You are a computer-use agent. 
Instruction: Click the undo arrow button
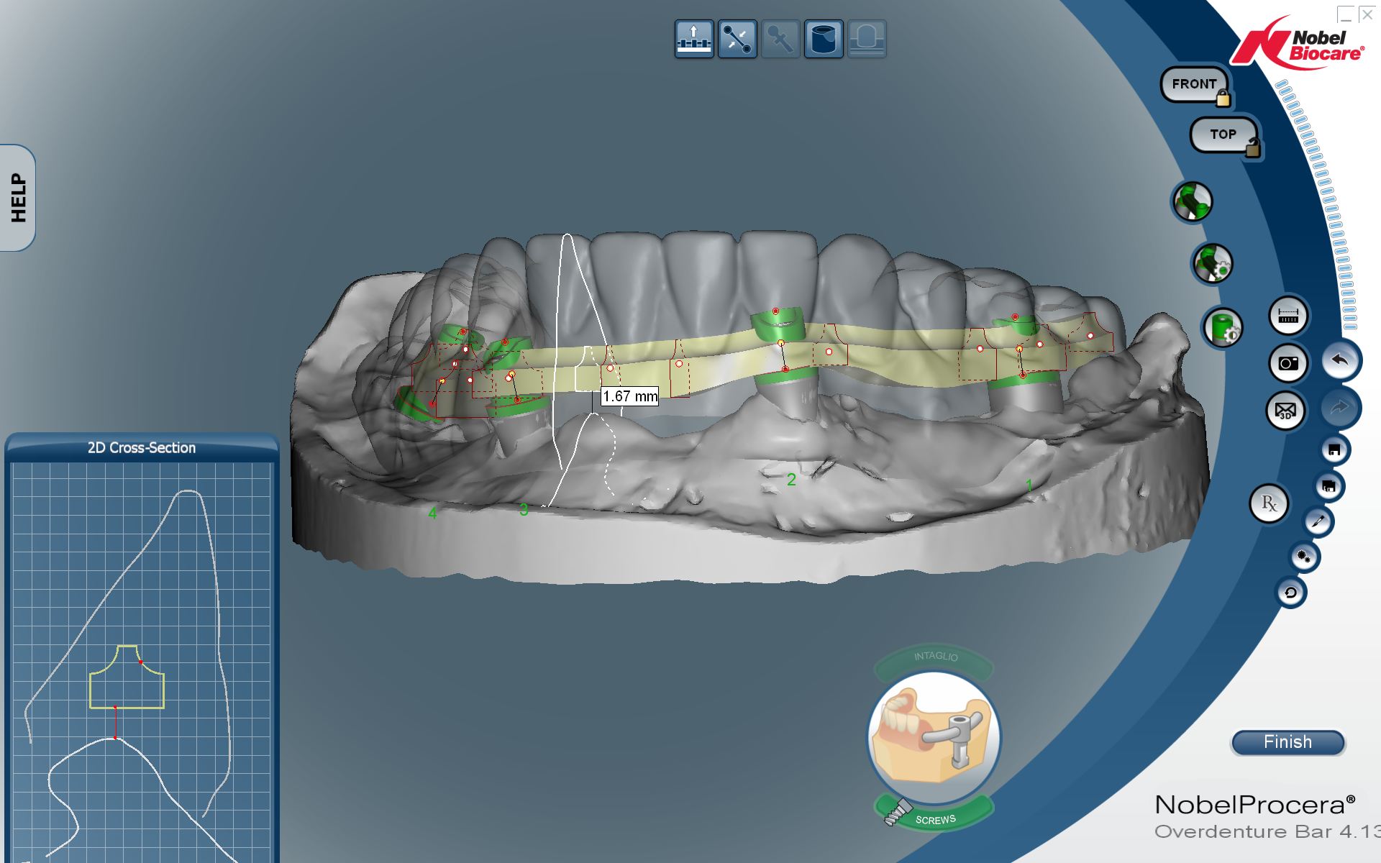(x=1341, y=360)
